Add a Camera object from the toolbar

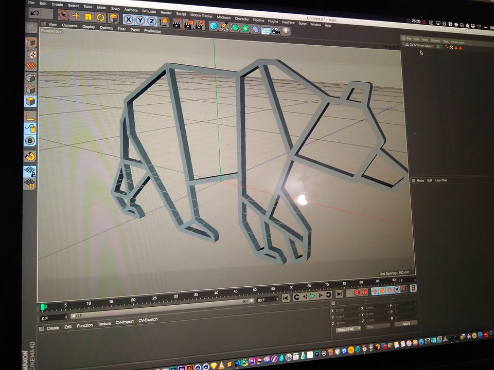[276, 30]
